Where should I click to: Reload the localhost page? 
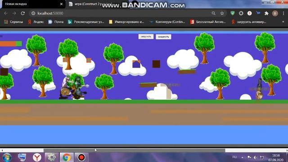point(23,13)
